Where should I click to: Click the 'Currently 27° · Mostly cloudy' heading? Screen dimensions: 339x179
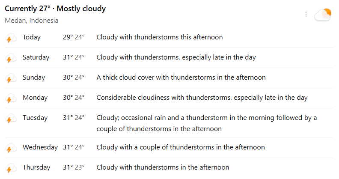pos(55,9)
